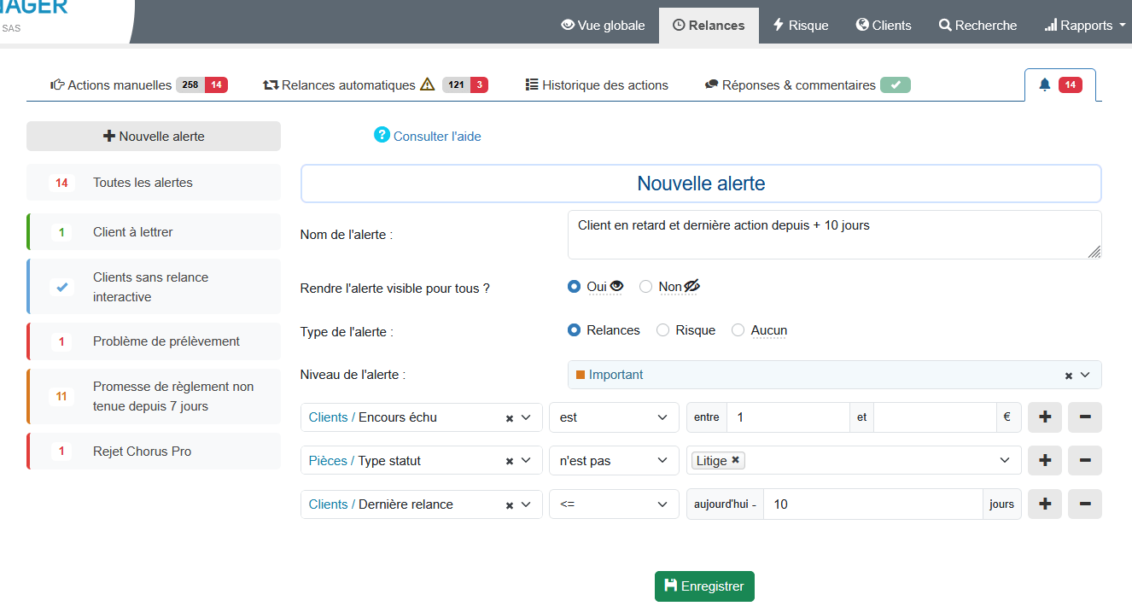This screenshot has height=612, width=1132.
Task: Open the Risque menu in top navigation
Action: [800, 25]
